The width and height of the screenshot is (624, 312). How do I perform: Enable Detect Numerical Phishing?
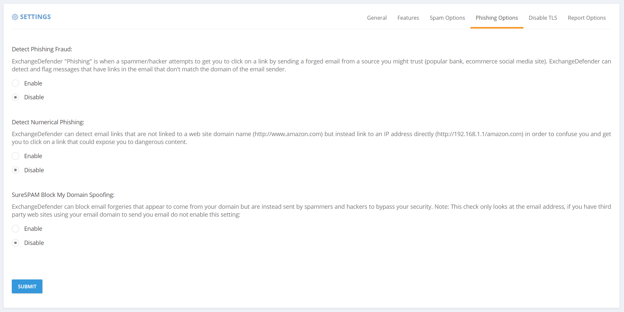point(15,156)
